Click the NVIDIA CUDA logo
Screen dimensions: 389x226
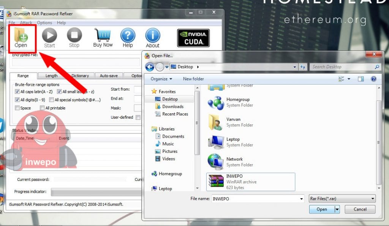pyautogui.click(x=193, y=38)
